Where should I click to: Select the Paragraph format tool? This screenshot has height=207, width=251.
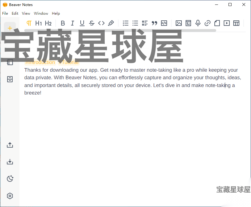pos(29,23)
